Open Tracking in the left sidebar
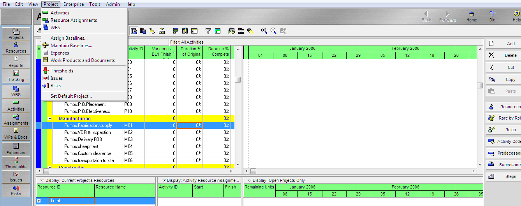Viewport: 521px width, 206px height. (16, 76)
